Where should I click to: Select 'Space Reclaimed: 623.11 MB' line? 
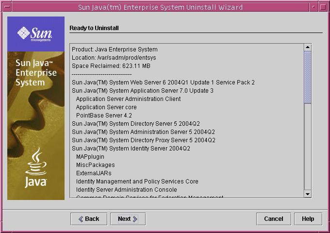pyautogui.click(x=111, y=66)
